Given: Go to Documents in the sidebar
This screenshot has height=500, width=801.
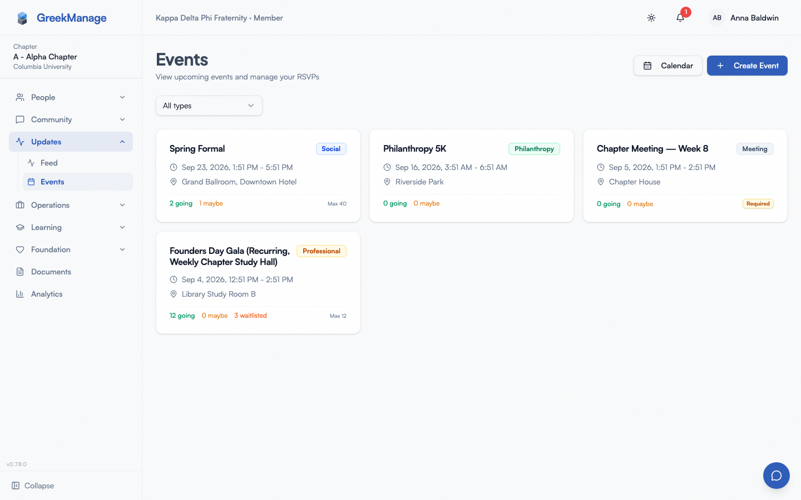Looking at the screenshot, I should tap(71, 272).
